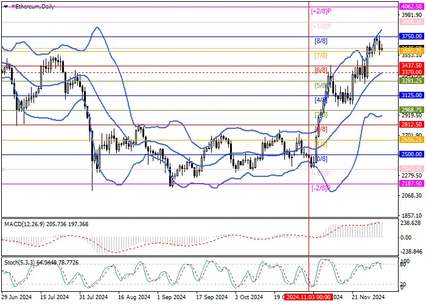Select the 17 Sep 2024 date label
This screenshot has height=304, width=426.
[x=212, y=297]
